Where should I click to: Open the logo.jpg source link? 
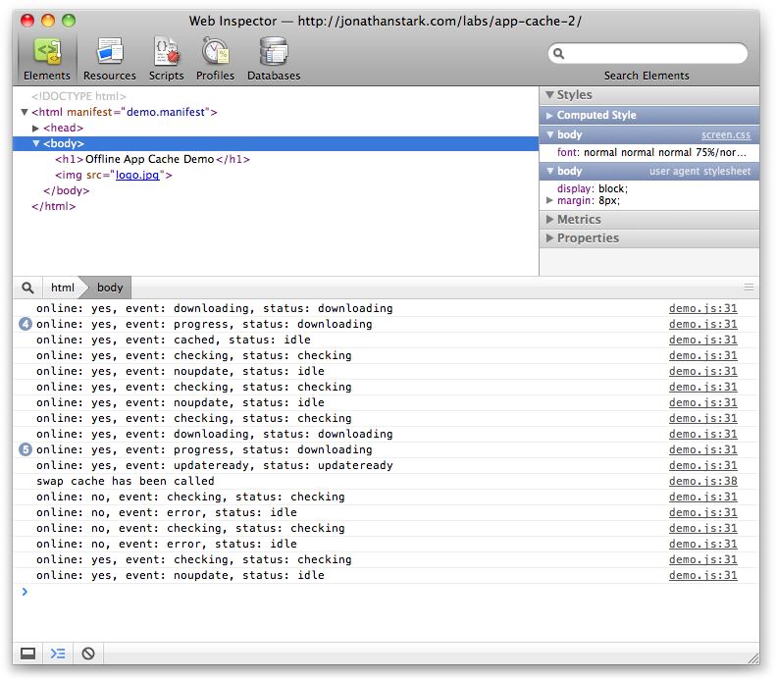coord(137,176)
